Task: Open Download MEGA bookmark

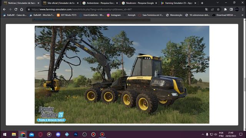Action: coord(224,15)
